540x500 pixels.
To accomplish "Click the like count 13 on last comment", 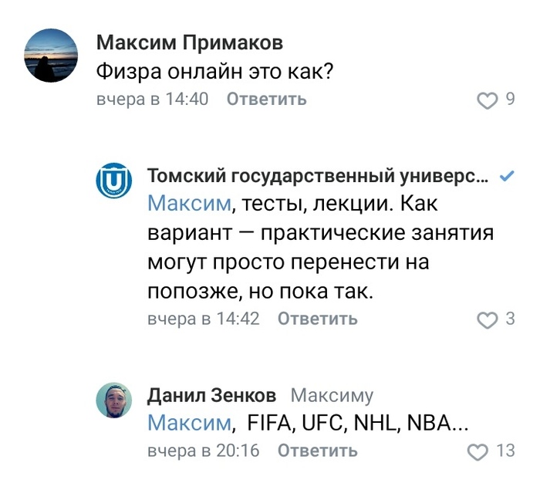I will 505,451.
